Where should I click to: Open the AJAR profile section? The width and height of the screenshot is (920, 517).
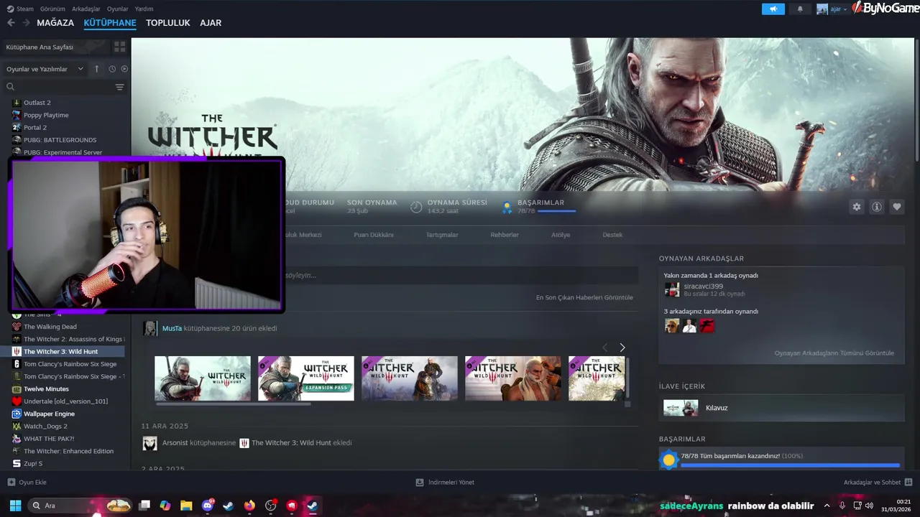tap(211, 23)
